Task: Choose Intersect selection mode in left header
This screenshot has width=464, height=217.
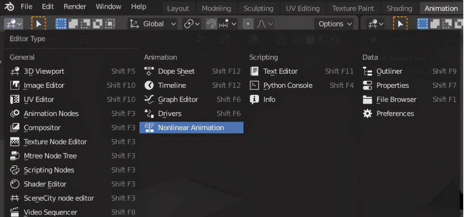Action: point(110,24)
